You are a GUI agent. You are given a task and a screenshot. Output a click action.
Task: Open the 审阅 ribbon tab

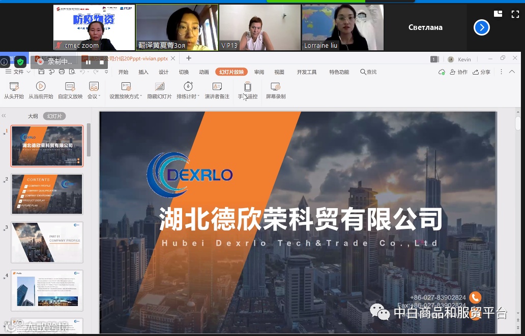pyautogui.click(x=259, y=72)
